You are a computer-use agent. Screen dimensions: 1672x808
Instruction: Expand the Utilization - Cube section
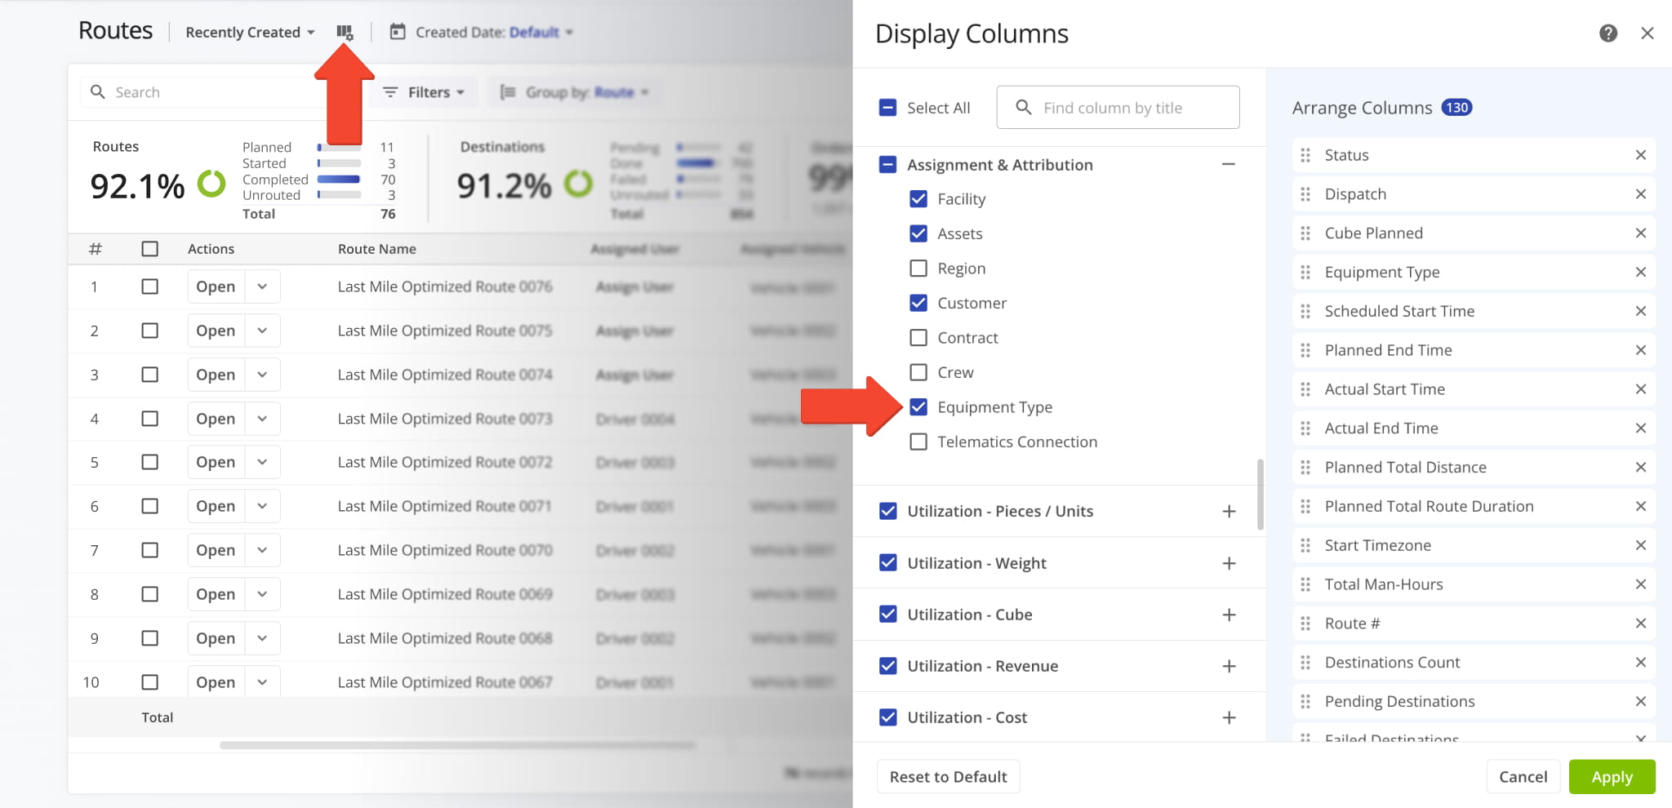[1229, 615]
